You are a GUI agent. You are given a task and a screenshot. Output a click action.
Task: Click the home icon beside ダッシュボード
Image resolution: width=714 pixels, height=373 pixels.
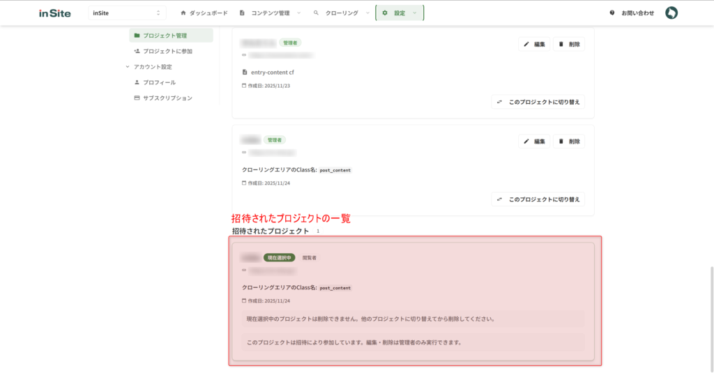(183, 13)
